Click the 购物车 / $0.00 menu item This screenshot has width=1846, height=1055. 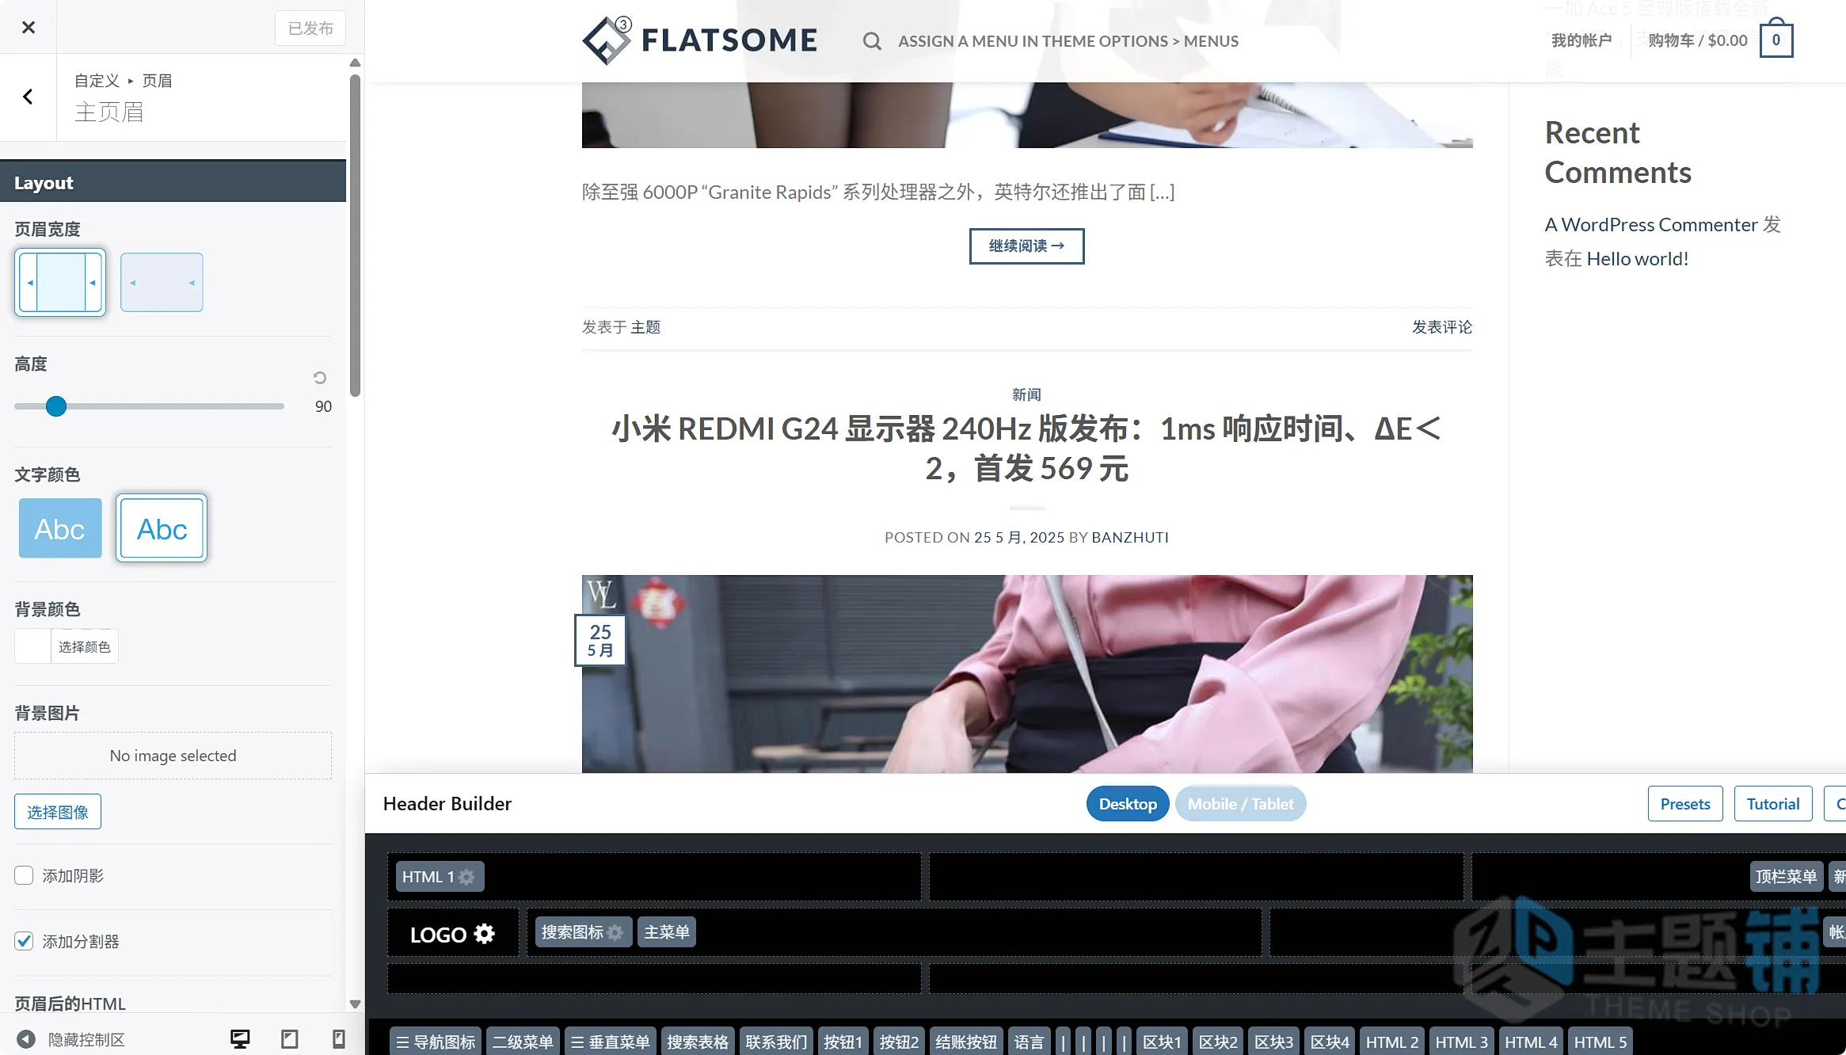[x=1698, y=40]
